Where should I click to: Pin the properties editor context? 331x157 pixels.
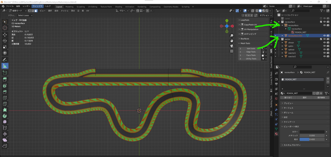327,72
